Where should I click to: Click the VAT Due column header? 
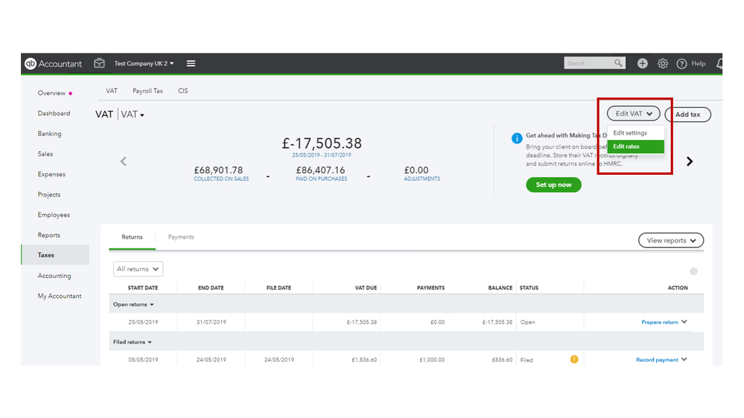[x=366, y=288]
